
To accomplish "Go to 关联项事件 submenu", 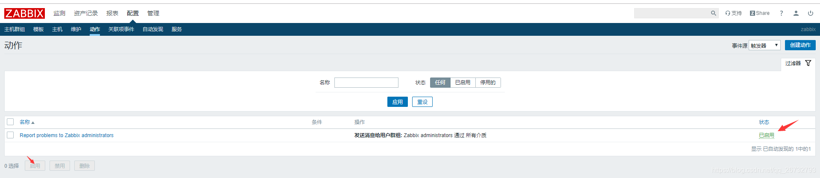I will pyautogui.click(x=121, y=29).
